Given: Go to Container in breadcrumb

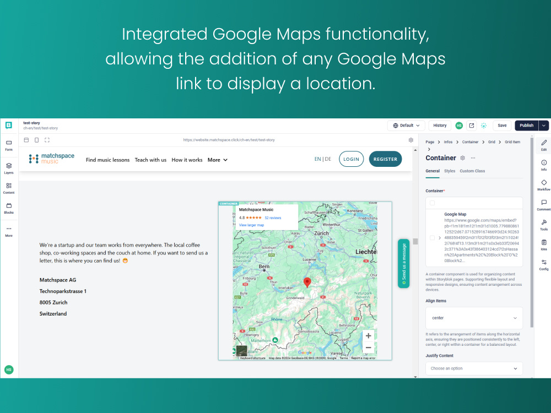Looking at the screenshot, I should pos(470,142).
